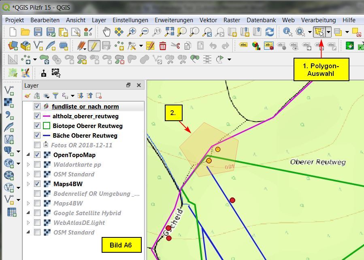This screenshot has width=364, height=260.
Task: Toggle editing with the pencil icon
Action: (94, 46)
